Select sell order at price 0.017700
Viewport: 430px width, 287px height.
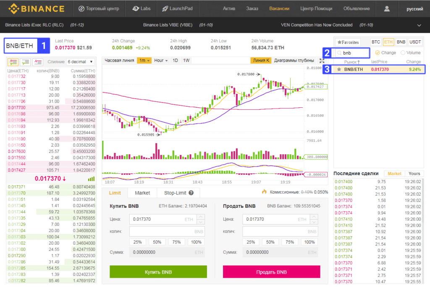[51, 108]
